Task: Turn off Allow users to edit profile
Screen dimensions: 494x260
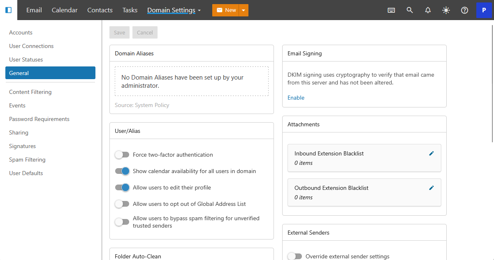Action: point(122,187)
